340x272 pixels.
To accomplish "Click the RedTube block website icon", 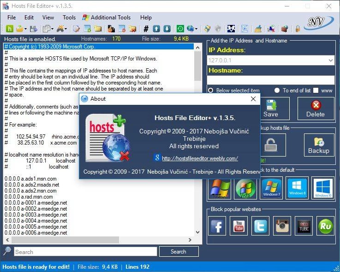I will 304,226.
